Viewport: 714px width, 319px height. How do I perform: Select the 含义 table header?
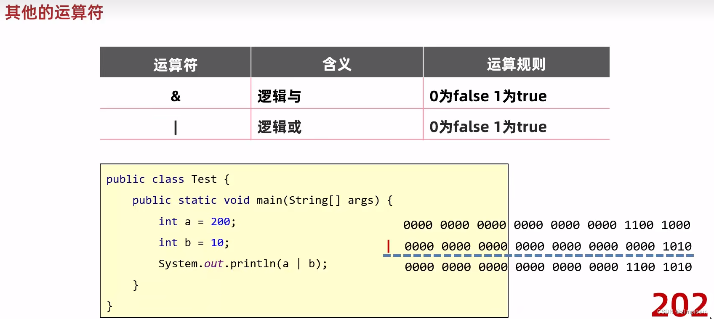click(x=337, y=62)
